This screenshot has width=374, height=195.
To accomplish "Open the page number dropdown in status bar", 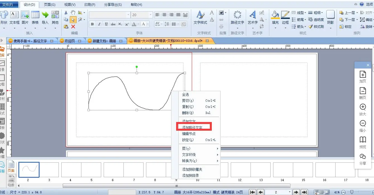I will [290, 192].
